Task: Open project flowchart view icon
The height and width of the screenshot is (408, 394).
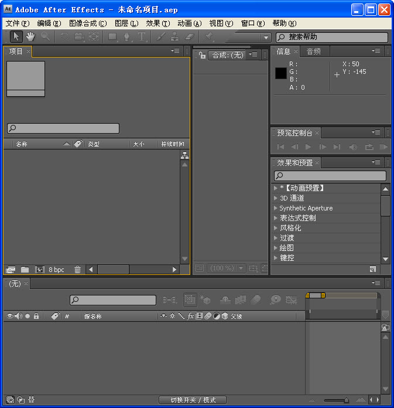Action: click(185, 155)
